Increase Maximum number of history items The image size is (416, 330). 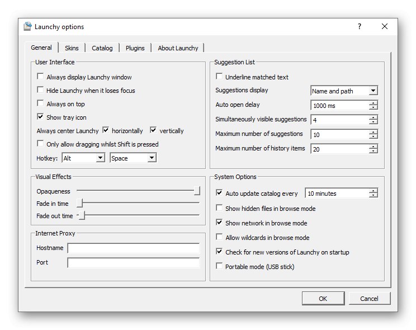pyautogui.click(x=373, y=147)
